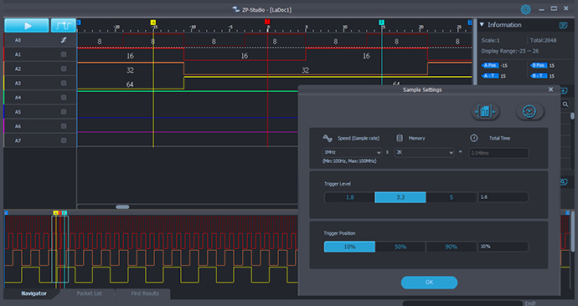Switch to the Packet List tab
The image size is (578, 306).
(x=89, y=293)
